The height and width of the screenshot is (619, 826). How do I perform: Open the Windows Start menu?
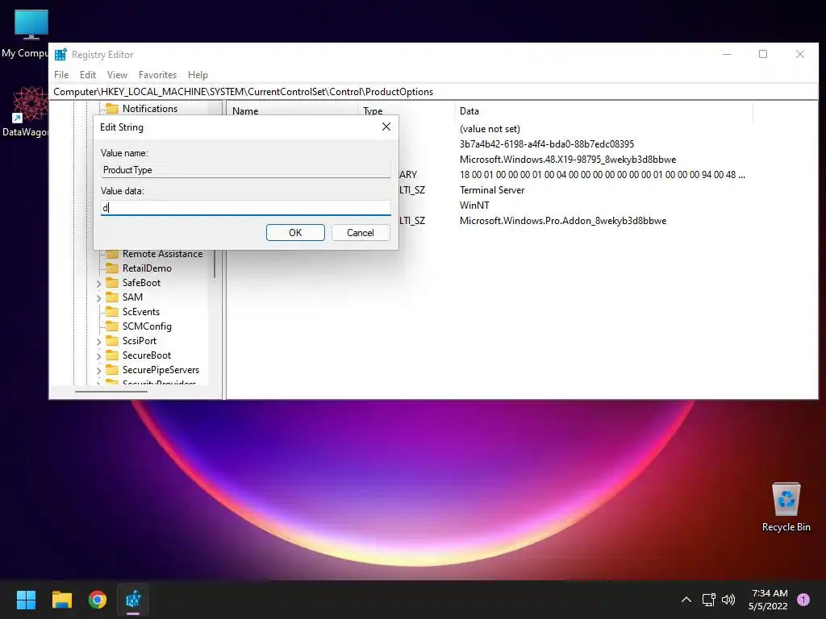pos(26,600)
